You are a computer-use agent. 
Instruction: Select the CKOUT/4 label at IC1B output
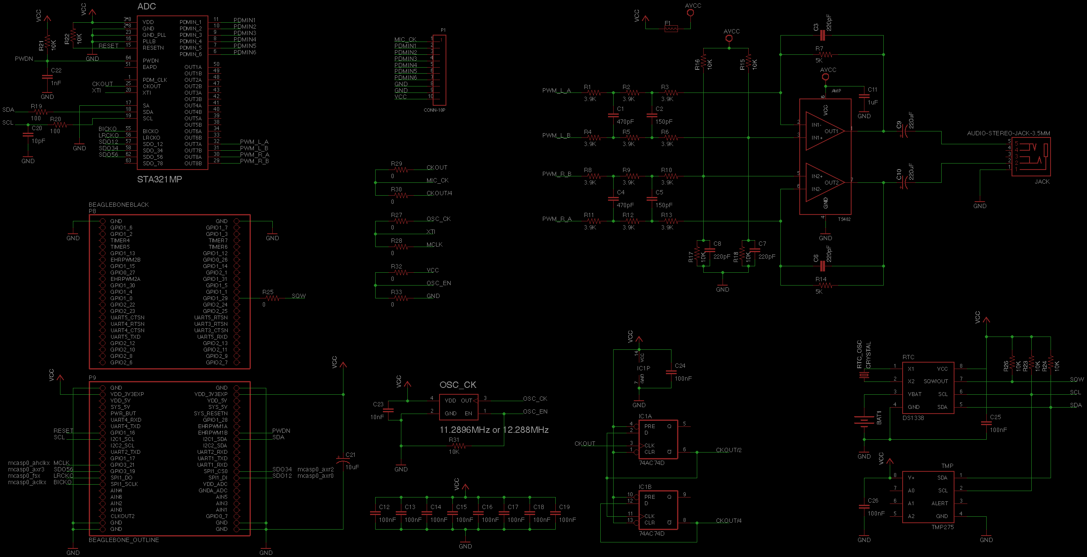(729, 521)
